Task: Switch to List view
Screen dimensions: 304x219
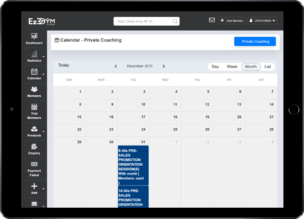Action: (x=267, y=67)
